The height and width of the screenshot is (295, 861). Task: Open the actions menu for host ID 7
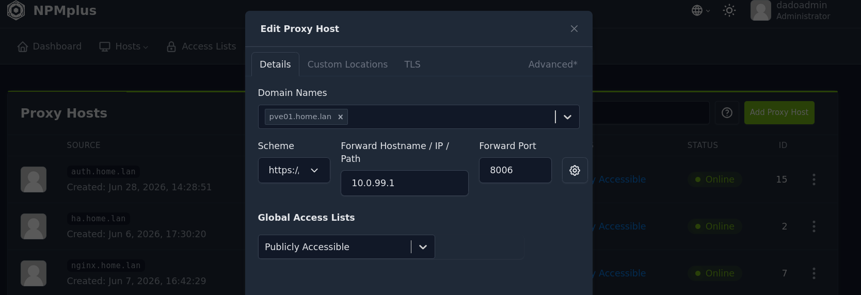point(814,273)
